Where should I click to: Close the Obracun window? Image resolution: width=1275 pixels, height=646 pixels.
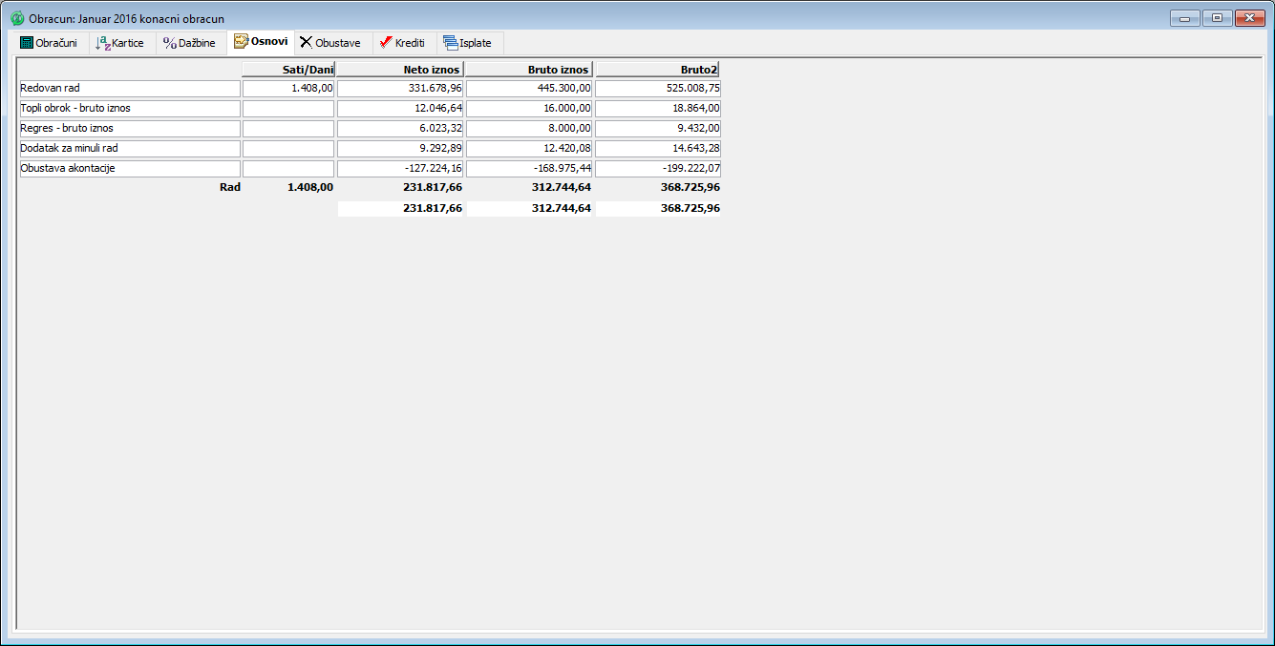[x=1249, y=18]
